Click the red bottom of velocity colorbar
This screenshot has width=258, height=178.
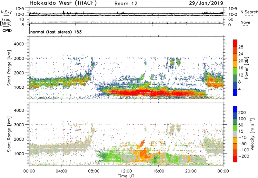click(235, 159)
